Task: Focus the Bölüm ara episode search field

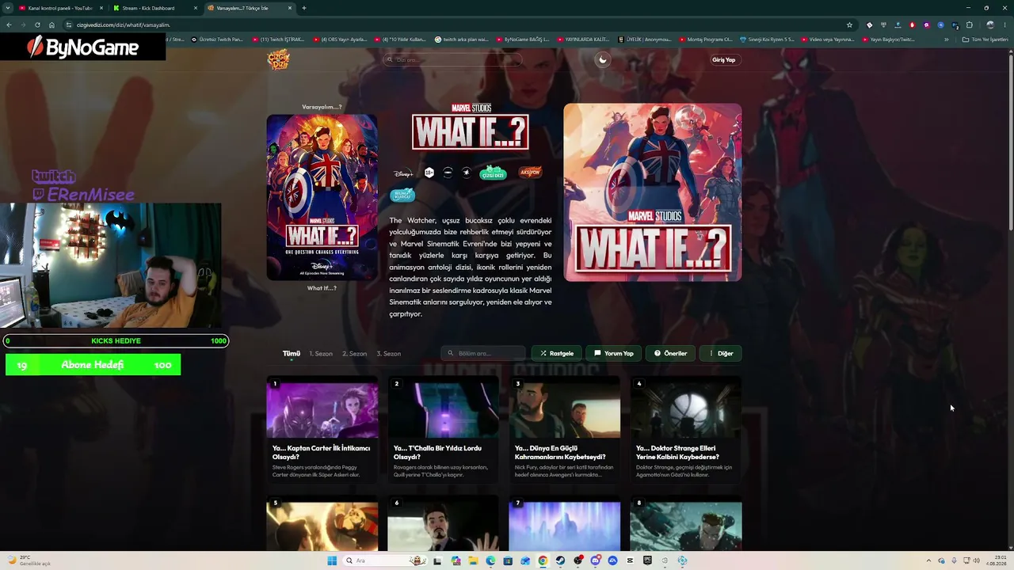Action: [x=483, y=354]
